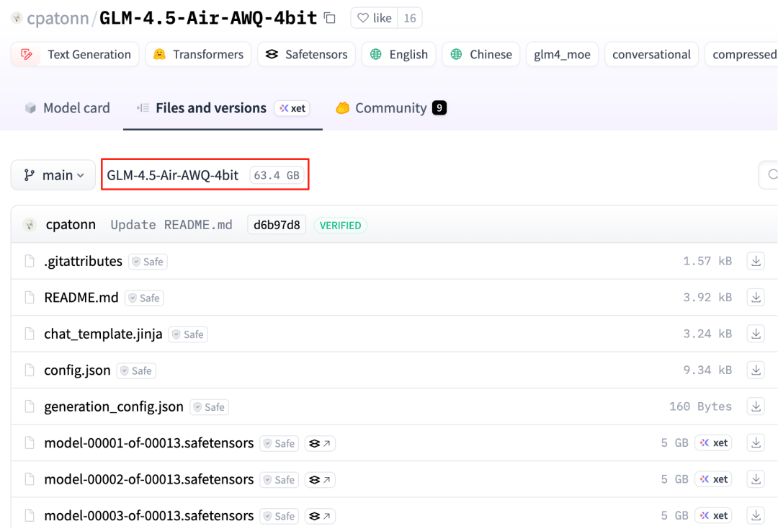The width and height of the screenshot is (778, 529).
Task: Open the search magnifier on the right
Action: click(772, 174)
